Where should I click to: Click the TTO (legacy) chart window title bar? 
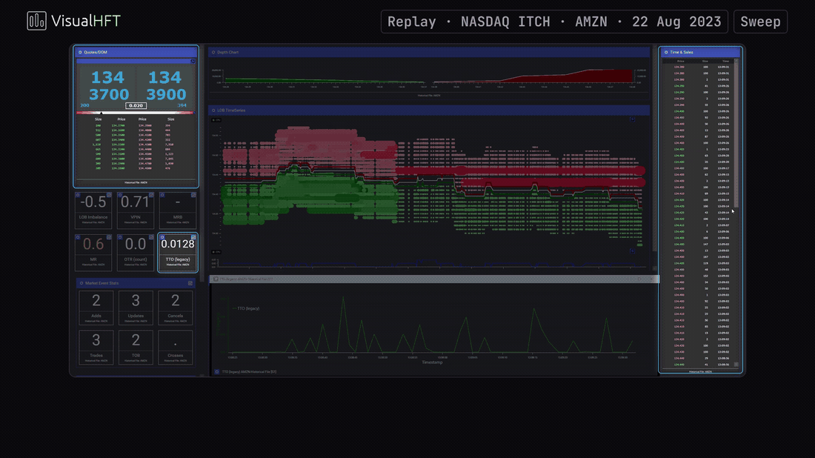click(x=434, y=279)
